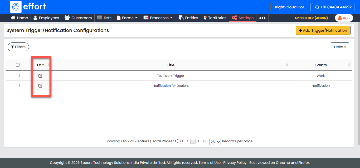This screenshot has height=168, width=360.
Task: Toggle the select-all header checkbox
Action: [18, 65]
